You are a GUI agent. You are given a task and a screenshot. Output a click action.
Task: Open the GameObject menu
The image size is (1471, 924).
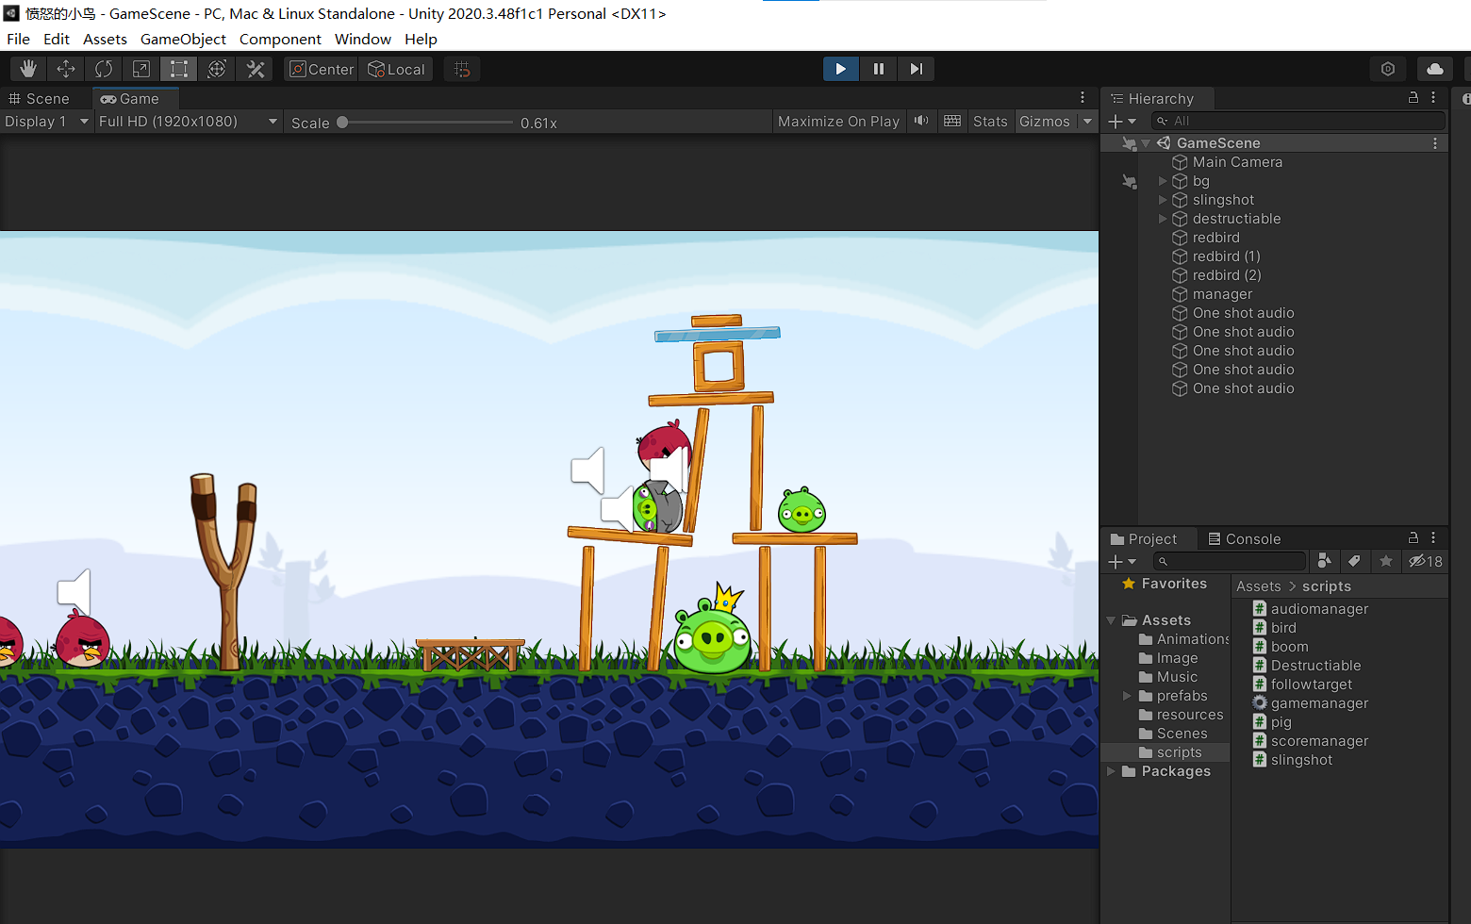(183, 39)
